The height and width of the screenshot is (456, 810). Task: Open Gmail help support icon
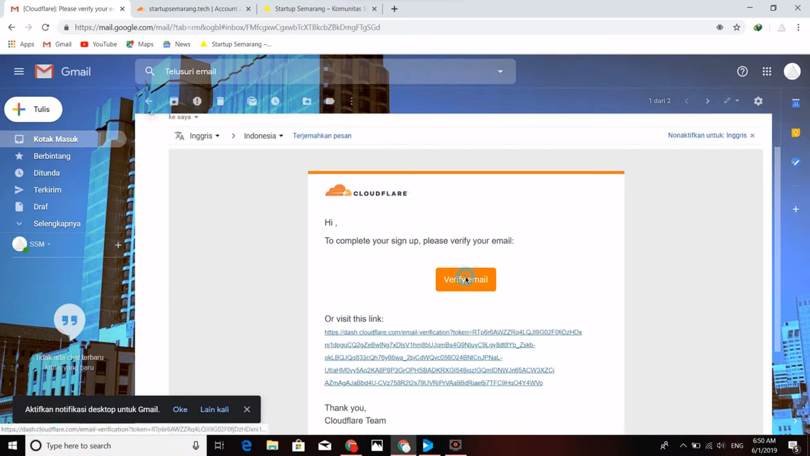pos(742,71)
